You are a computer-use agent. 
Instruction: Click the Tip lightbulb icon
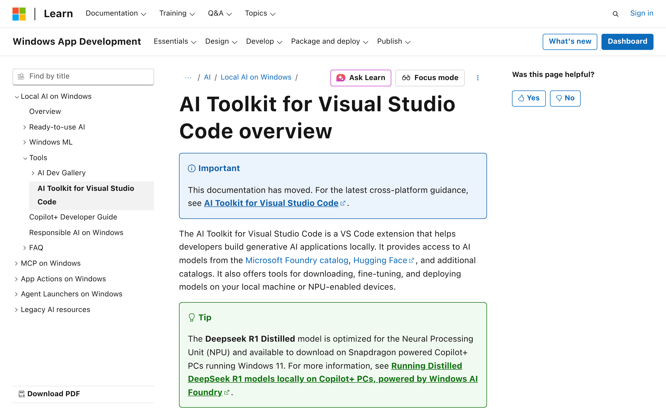[191, 317]
